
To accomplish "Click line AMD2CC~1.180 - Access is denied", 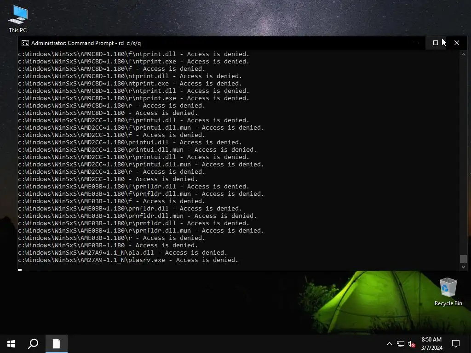I will pos(108,179).
